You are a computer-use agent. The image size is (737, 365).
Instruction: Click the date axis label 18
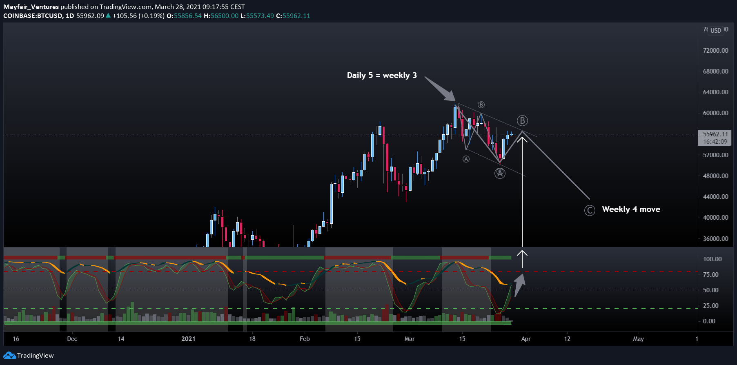(x=252, y=339)
